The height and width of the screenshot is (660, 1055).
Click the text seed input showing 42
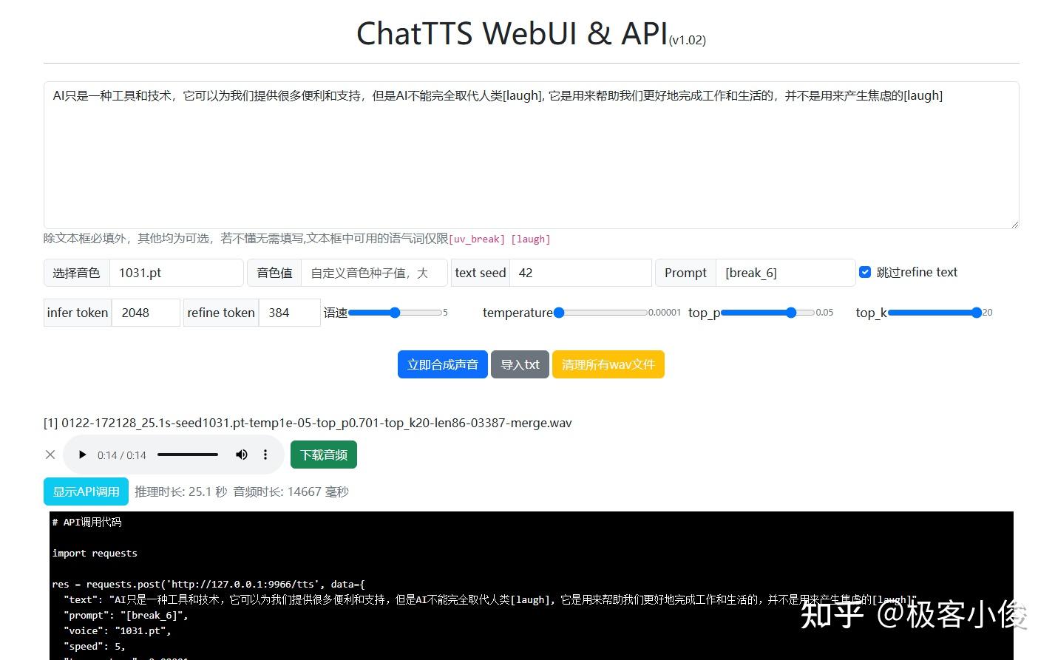[x=580, y=272]
